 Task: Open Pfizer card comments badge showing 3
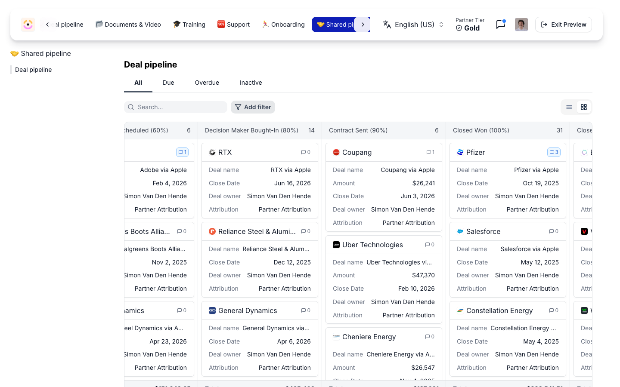click(554, 152)
